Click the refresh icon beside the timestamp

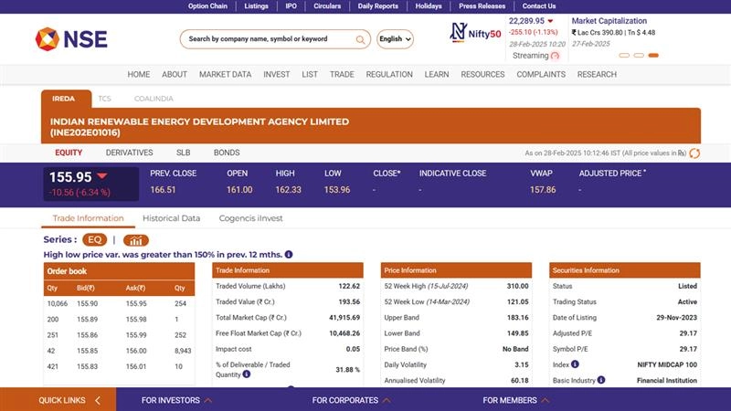click(695, 153)
